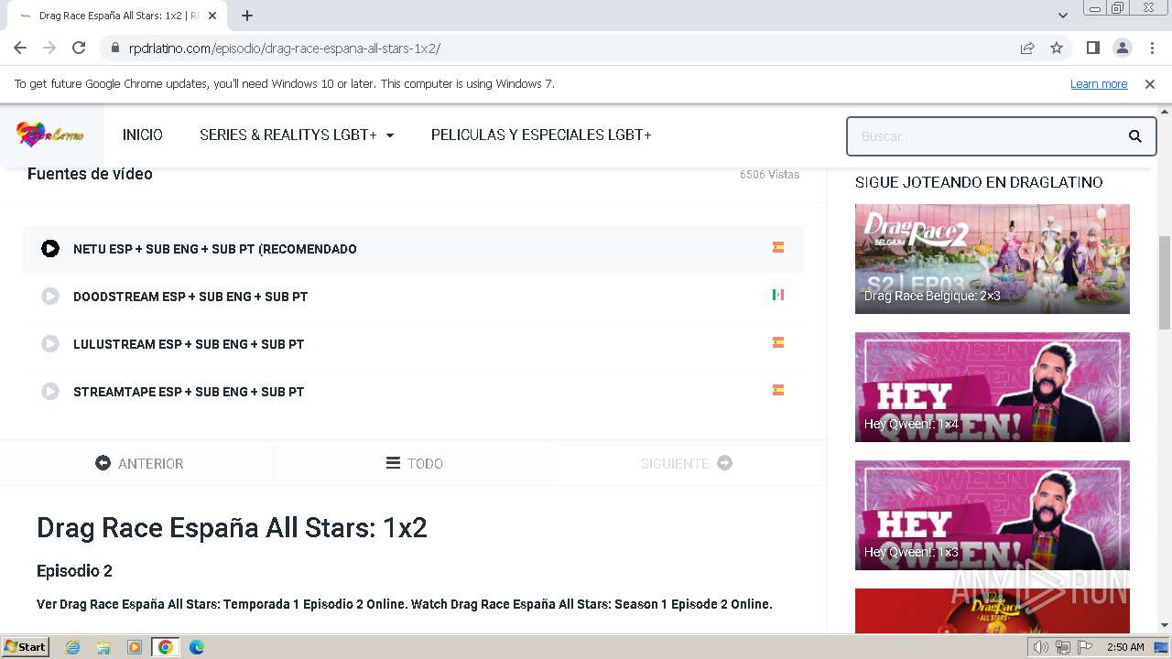
Task: Click the scrollbar down arrow
Action: click(1165, 625)
